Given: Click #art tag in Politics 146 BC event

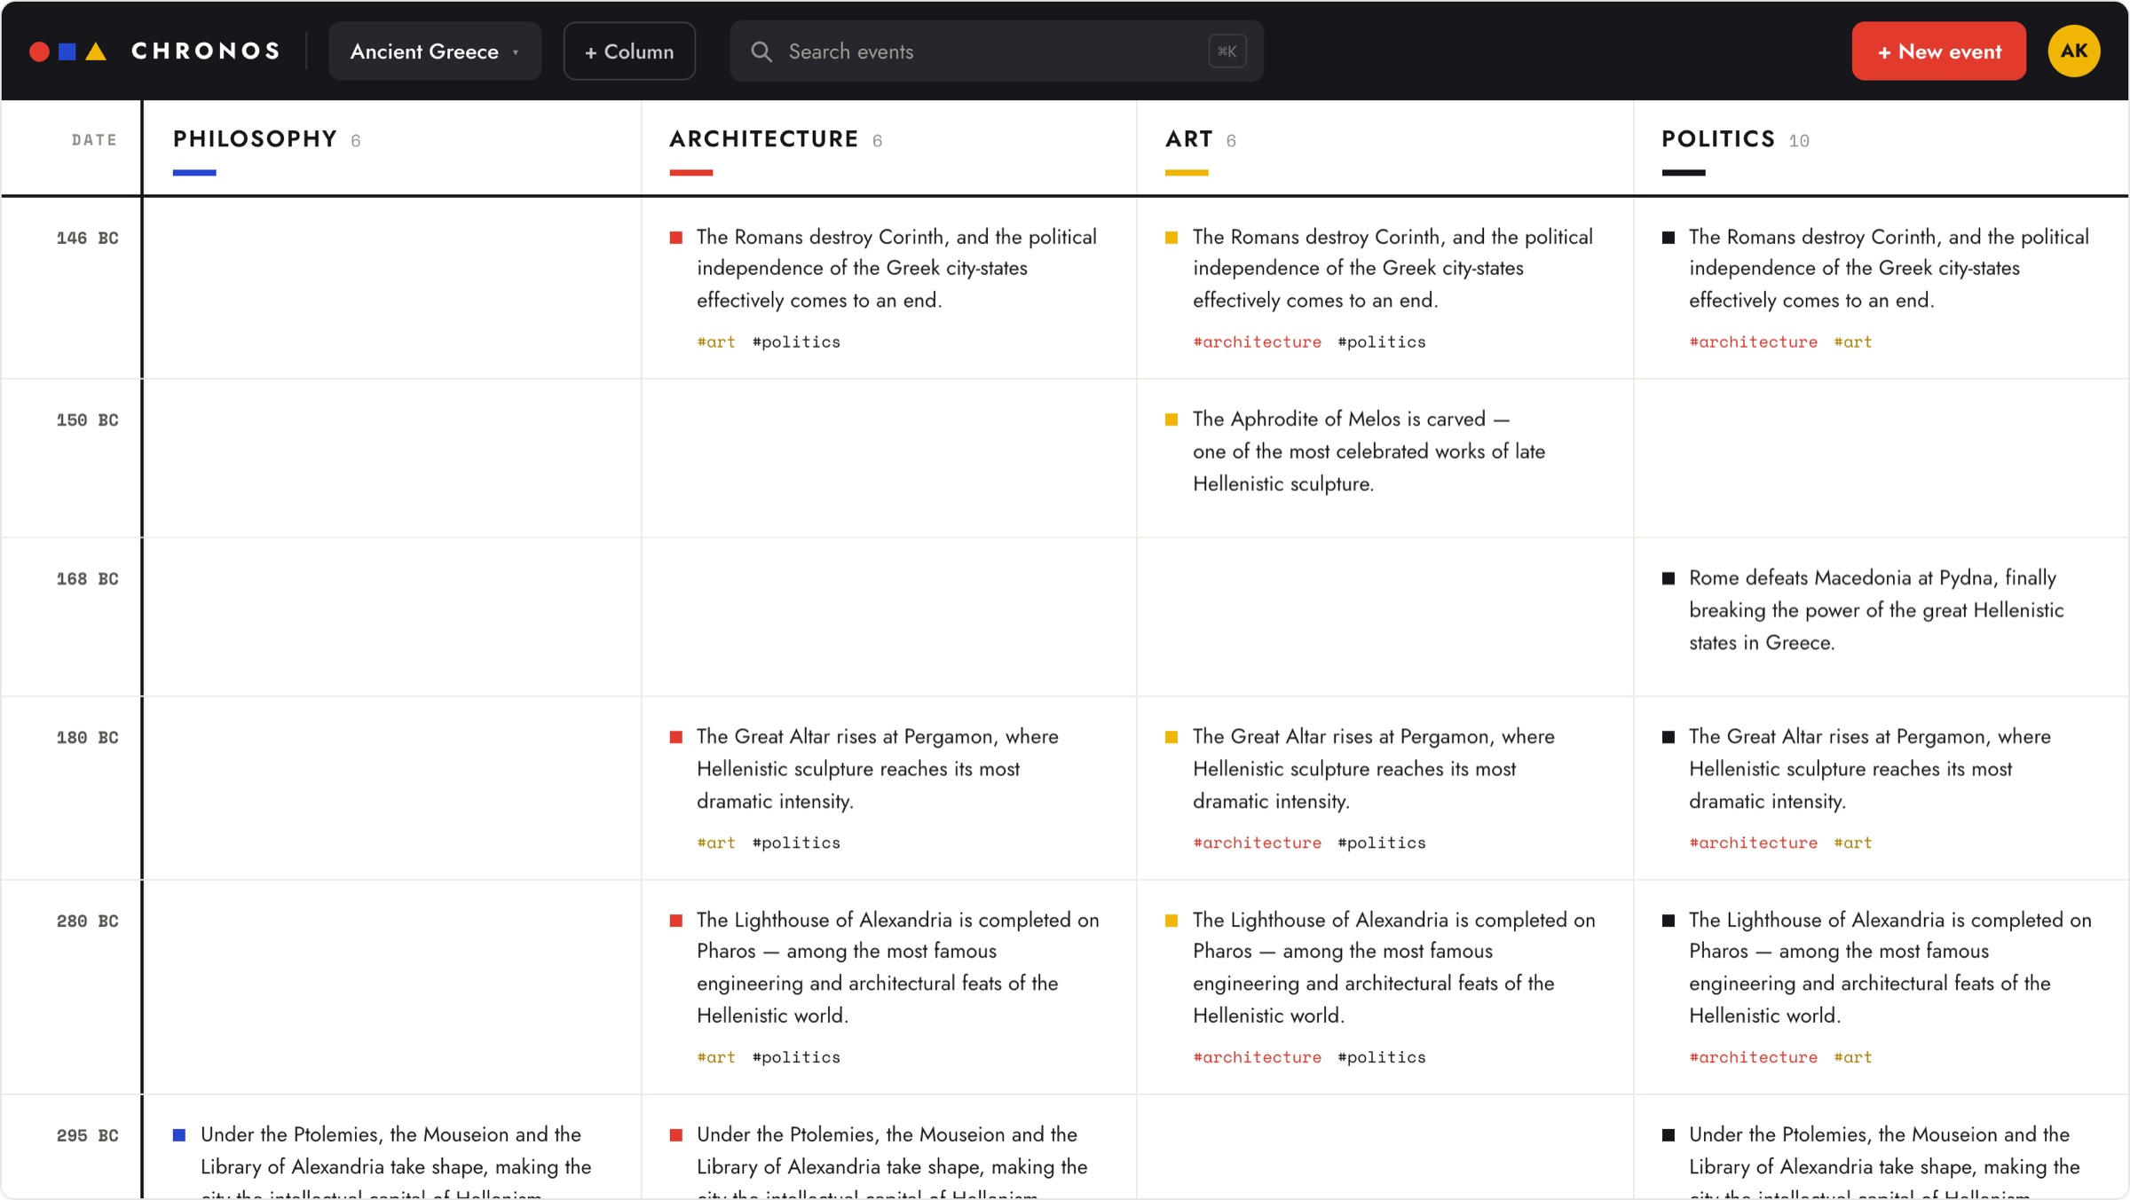Looking at the screenshot, I should (x=1853, y=342).
